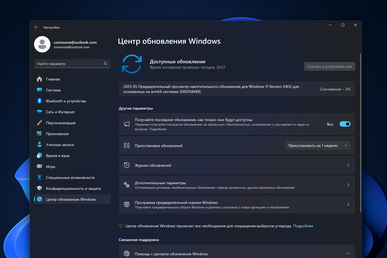The width and height of the screenshot is (387, 258).
Task: Click the search magnifier icon
Action: pos(105,64)
